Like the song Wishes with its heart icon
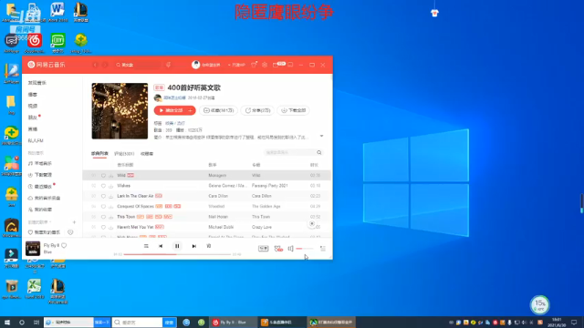584x328 pixels. (x=103, y=186)
